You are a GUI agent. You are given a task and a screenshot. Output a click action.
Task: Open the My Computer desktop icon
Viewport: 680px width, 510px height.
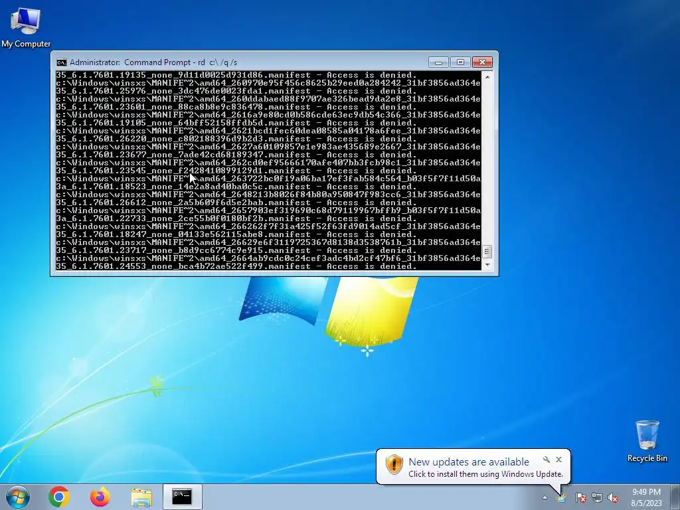[x=26, y=27]
